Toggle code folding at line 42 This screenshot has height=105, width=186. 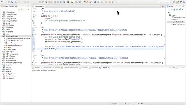(x=36, y=63)
